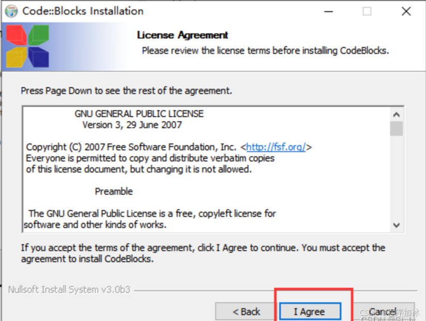Close the installer window

[406, 10]
